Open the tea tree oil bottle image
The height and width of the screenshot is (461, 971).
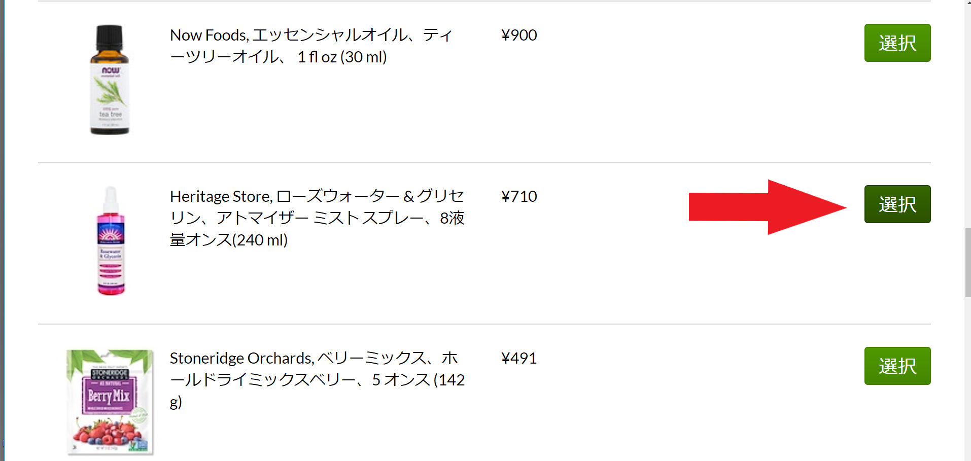pyautogui.click(x=110, y=80)
